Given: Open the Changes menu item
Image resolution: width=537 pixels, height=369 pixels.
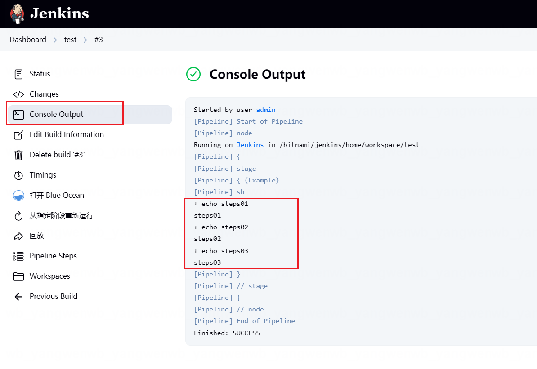Looking at the screenshot, I should (44, 94).
